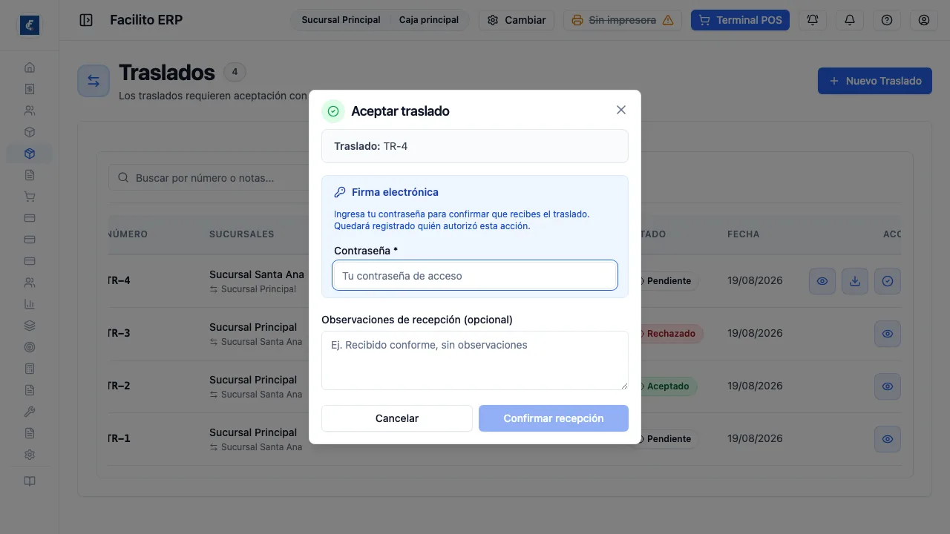950x534 pixels.
Task: Click the FECHA column header
Action: (743, 234)
